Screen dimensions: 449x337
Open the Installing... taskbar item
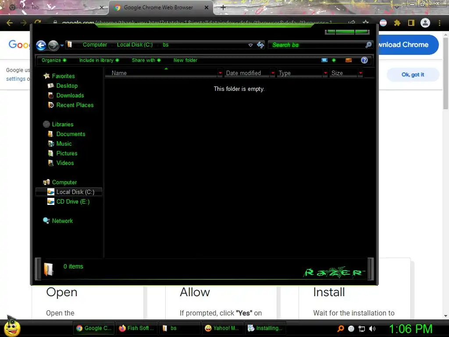click(x=265, y=328)
